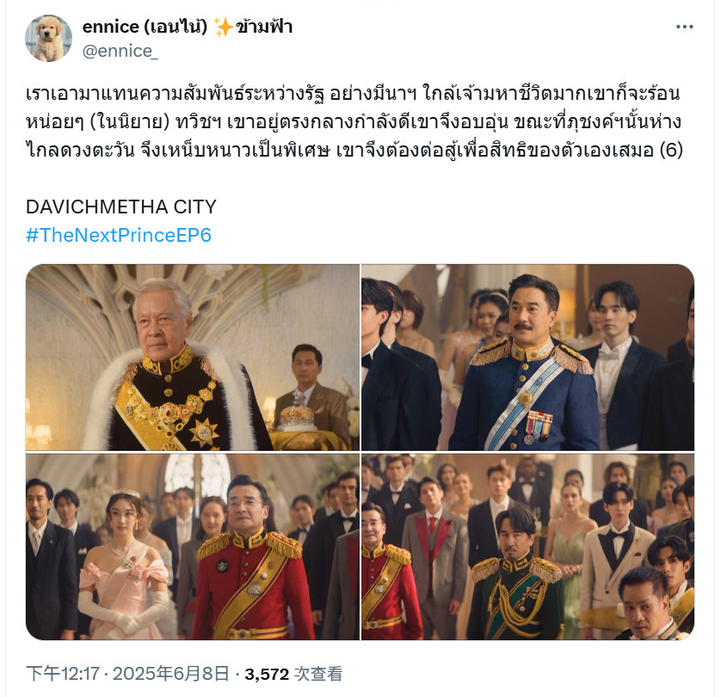Open photo of elderly king in fur cape
The image size is (721, 697).
pyautogui.click(x=193, y=357)
